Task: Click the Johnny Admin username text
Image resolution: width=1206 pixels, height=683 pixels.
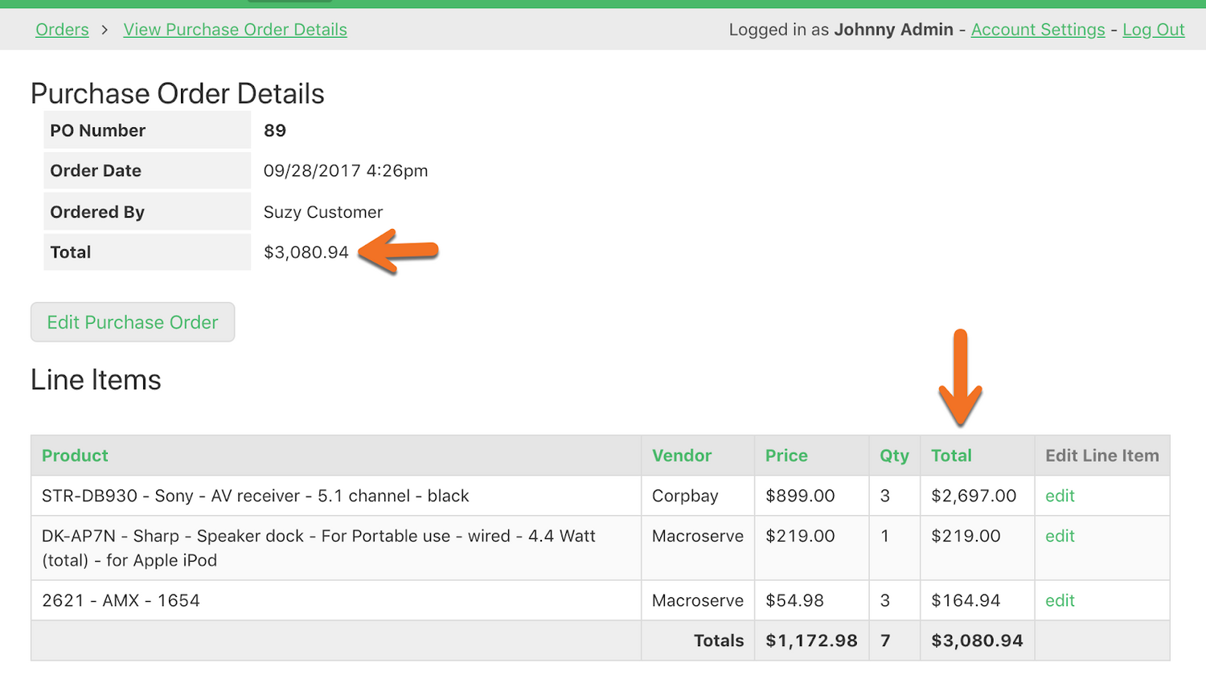Action: [893, 30]
